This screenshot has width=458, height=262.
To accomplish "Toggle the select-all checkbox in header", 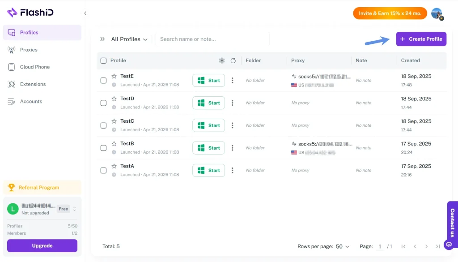I will click(x=103, y=60).
